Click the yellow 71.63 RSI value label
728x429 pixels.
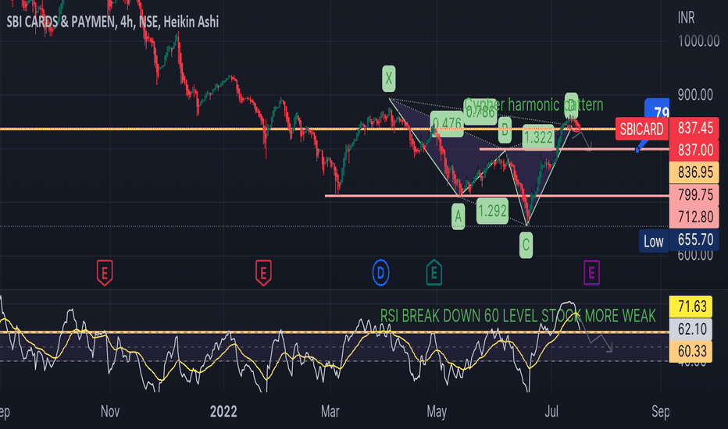pyautogui.click(x=691, y=307)
